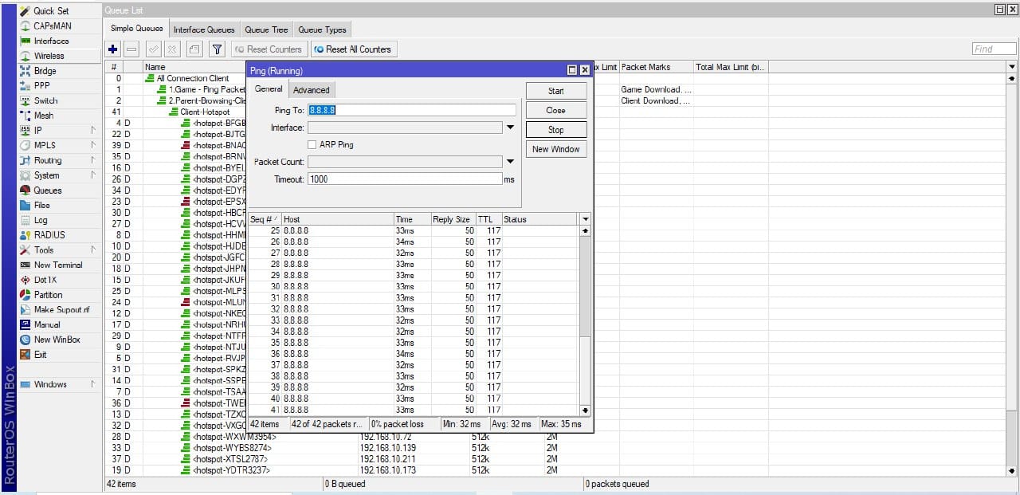Open the CAPsMAN menu
Screen dimensions: 1020x495
pos(53,26)
